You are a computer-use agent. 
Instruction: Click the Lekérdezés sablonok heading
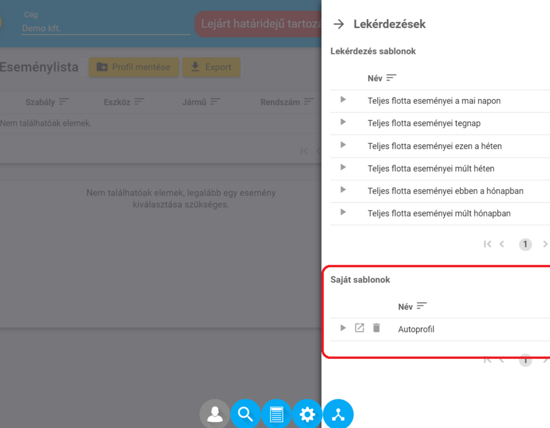click(373, 51)
